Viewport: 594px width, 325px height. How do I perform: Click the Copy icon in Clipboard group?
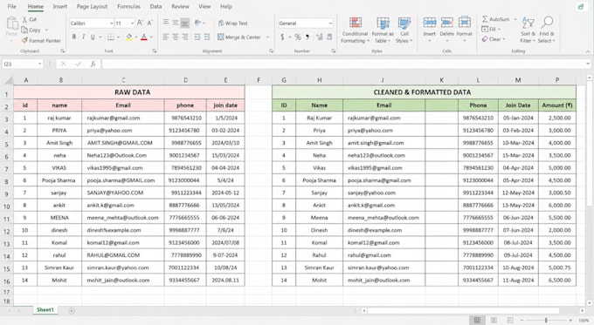[24, 30]
